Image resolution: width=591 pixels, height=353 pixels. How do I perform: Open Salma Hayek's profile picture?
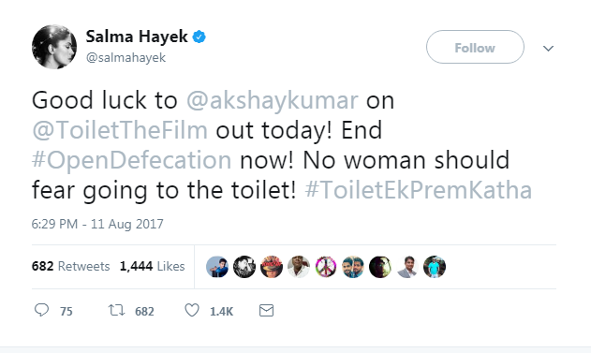pos(54,47)
